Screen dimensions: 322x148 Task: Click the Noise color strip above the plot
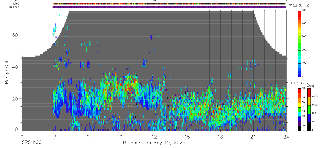pos(169,4)
